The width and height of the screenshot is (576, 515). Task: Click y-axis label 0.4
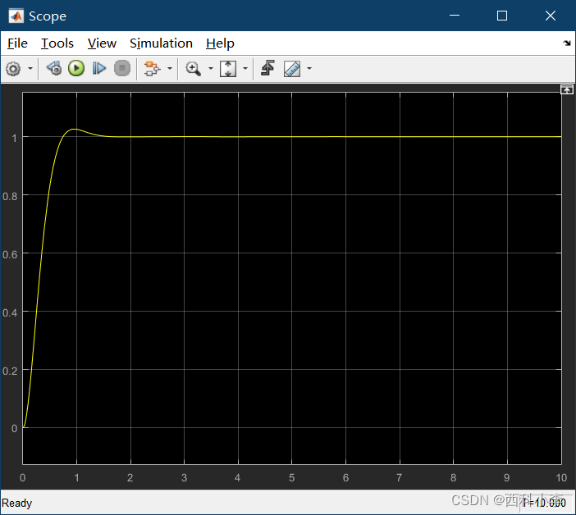(10, 312)
